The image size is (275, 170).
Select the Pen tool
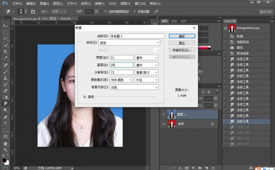[6, 117]
